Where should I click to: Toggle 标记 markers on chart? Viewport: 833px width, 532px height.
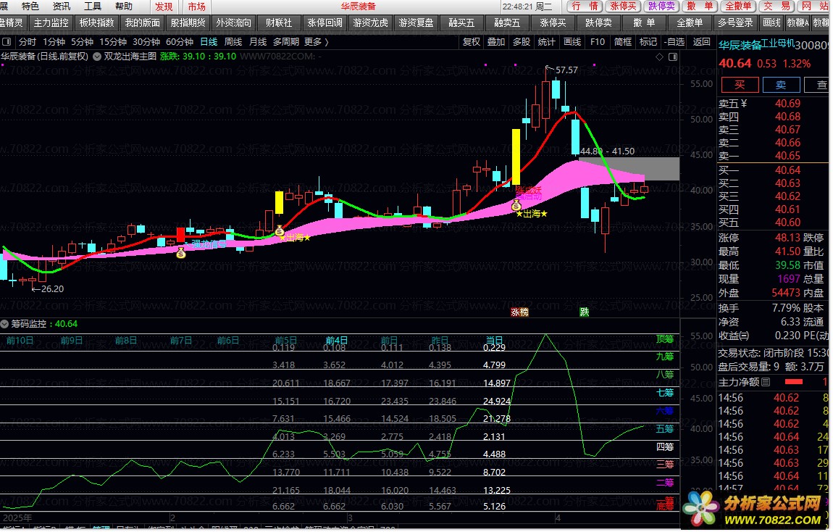(648, 42)
